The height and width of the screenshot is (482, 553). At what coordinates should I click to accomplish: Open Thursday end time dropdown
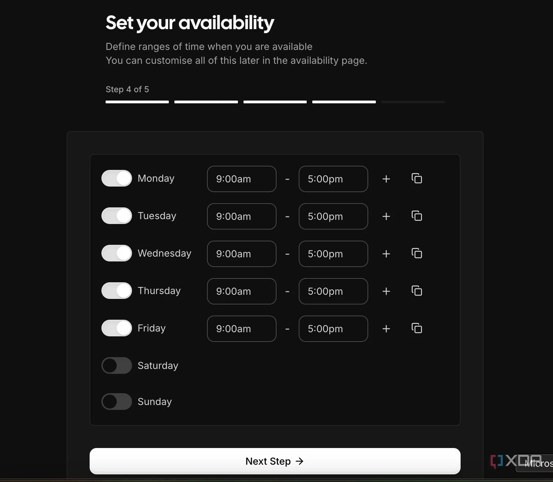[x=333, y=291]
